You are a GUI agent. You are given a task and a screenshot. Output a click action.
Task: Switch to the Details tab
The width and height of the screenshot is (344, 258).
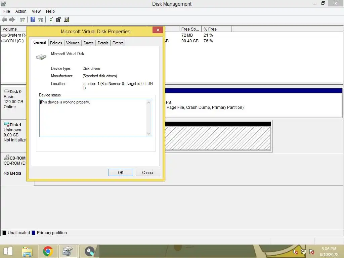[103, 43]
